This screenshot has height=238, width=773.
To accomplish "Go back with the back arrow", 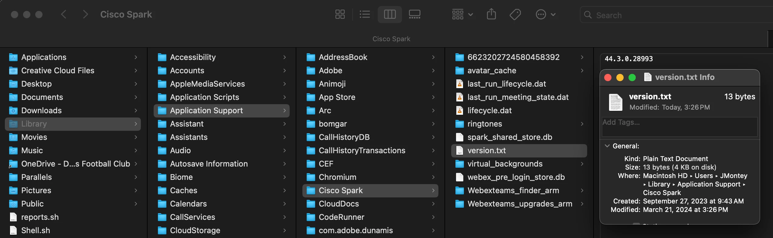I will [63, 14].
